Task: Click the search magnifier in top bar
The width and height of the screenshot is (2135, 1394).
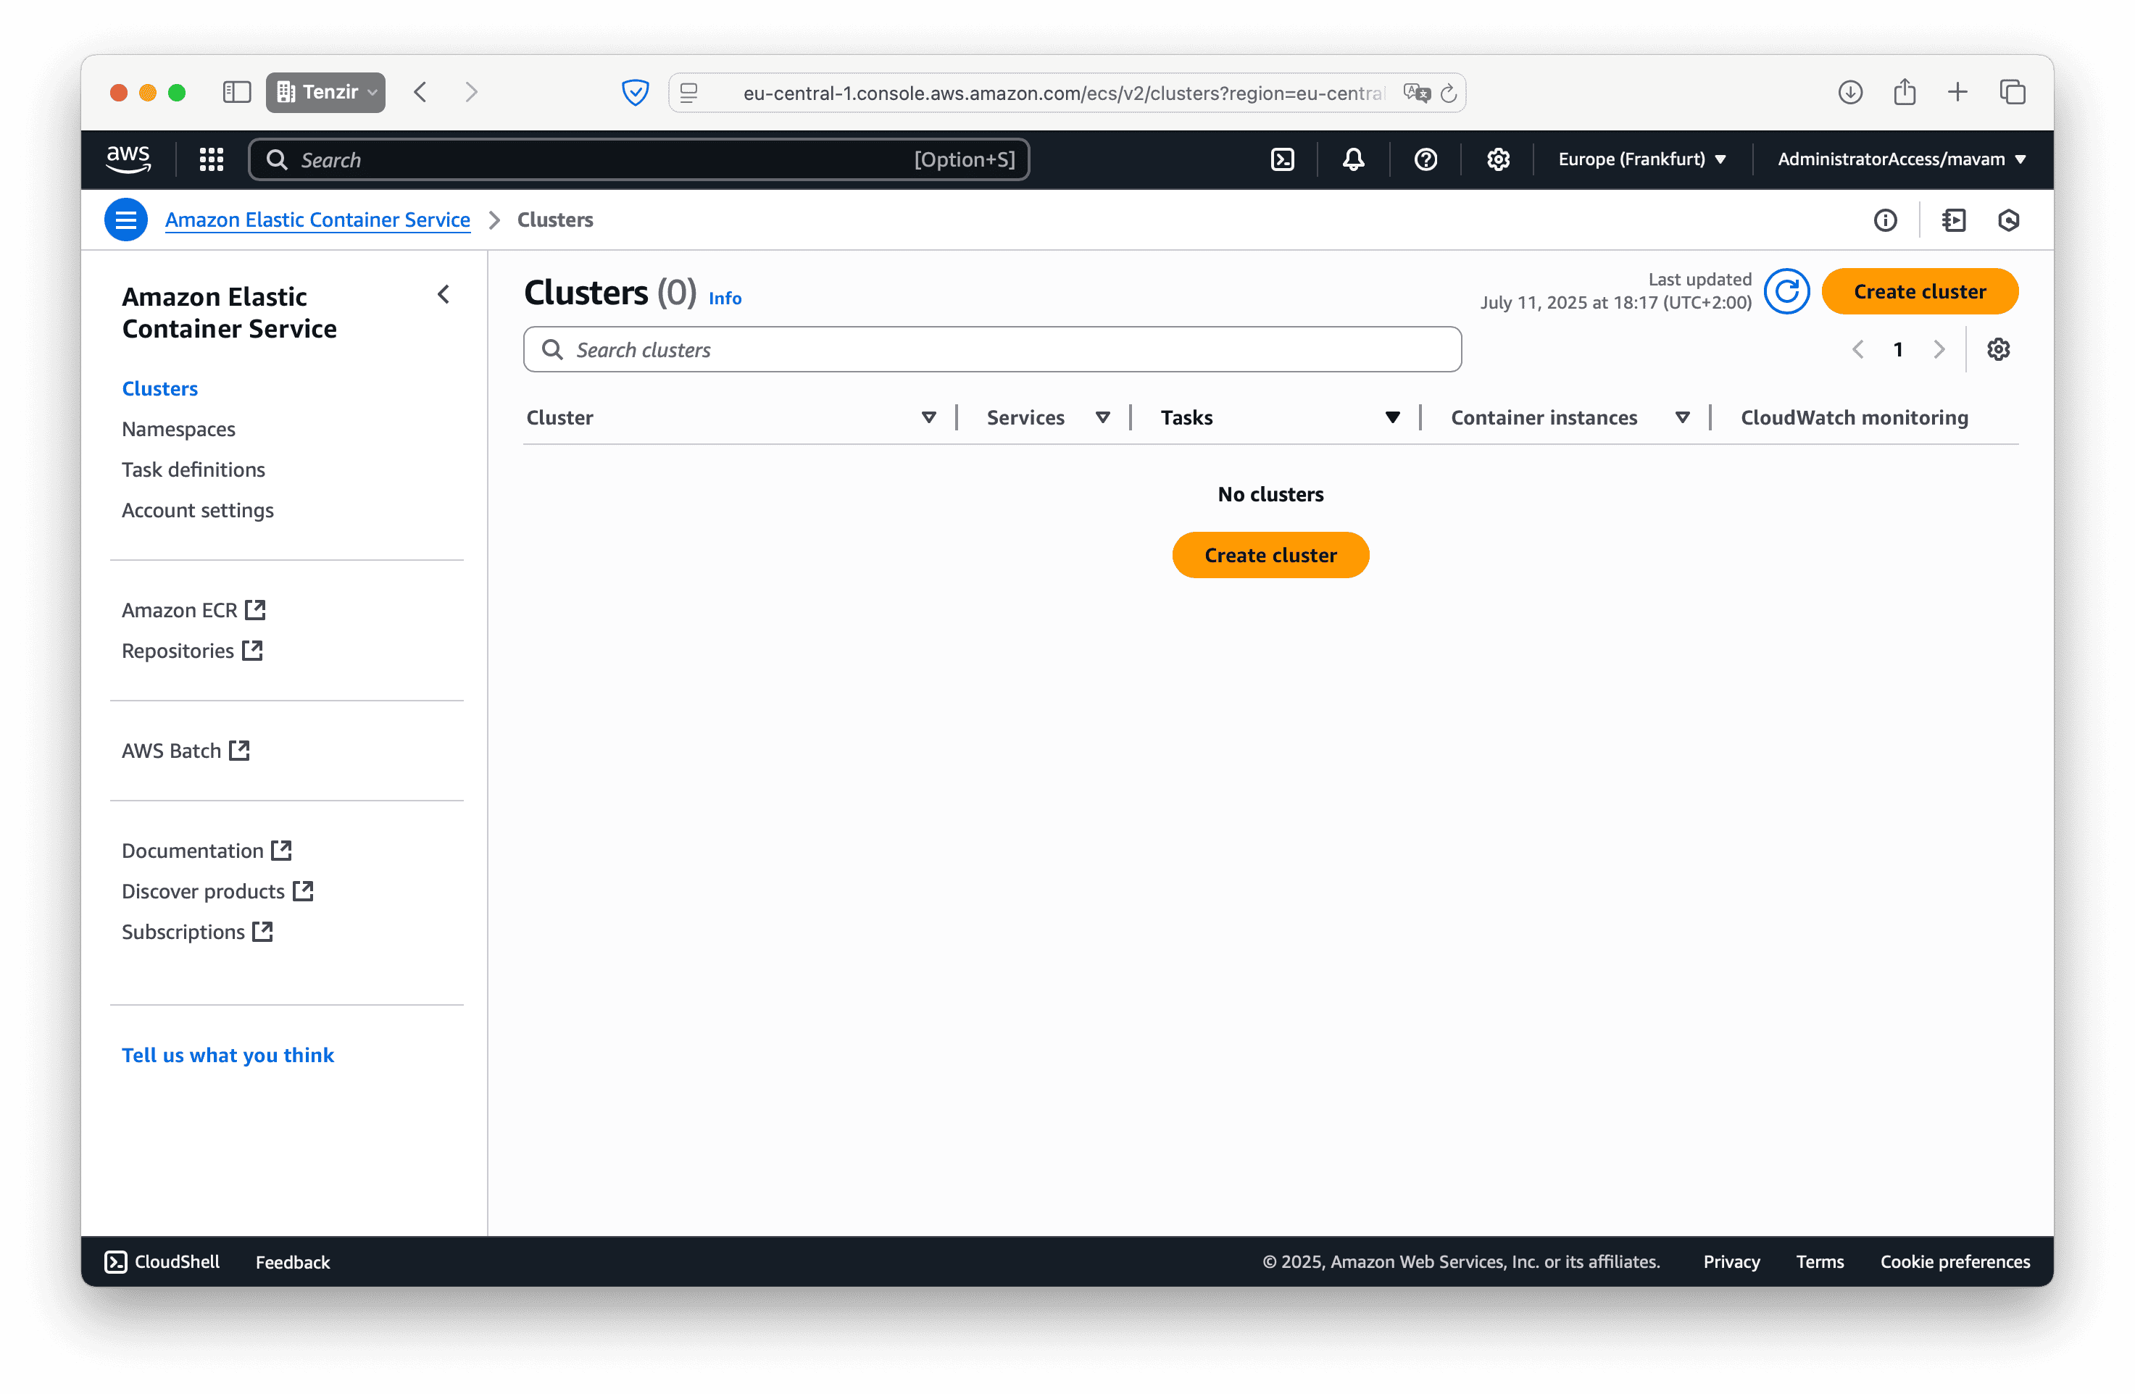Action: coord(278,159)
